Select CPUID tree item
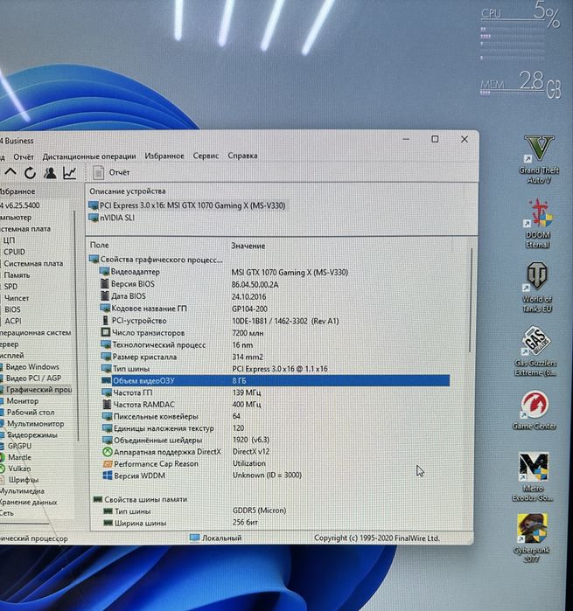Image resolution: width=573 pixels, height=611 pixels. (x=14, y=252)
